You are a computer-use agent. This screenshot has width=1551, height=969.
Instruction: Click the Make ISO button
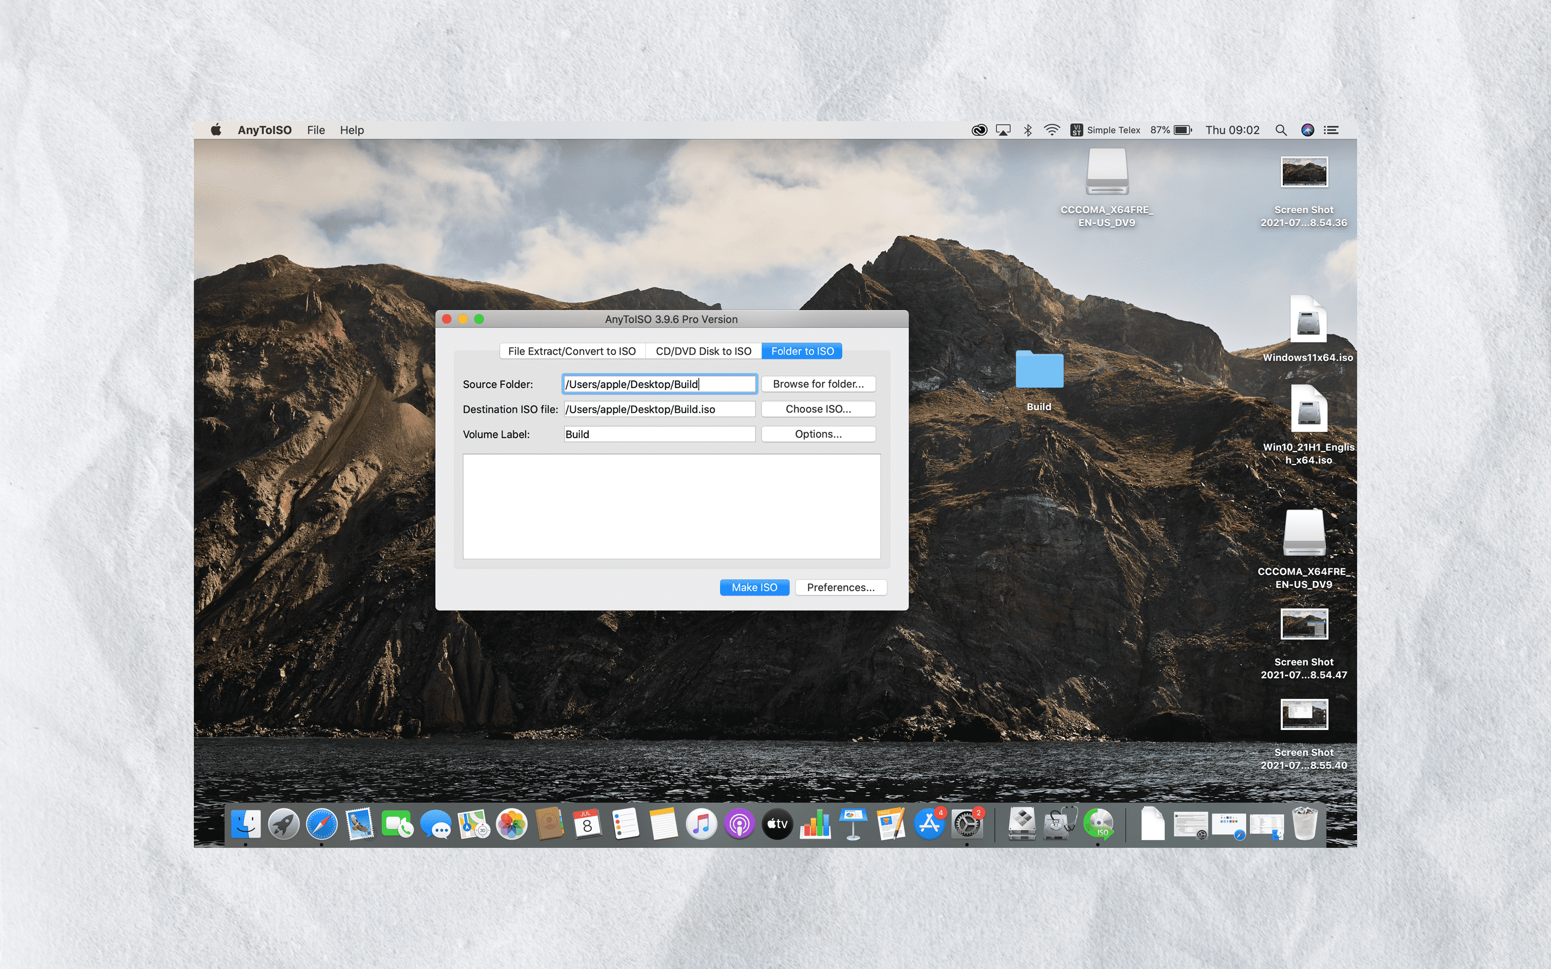[754, 587]
